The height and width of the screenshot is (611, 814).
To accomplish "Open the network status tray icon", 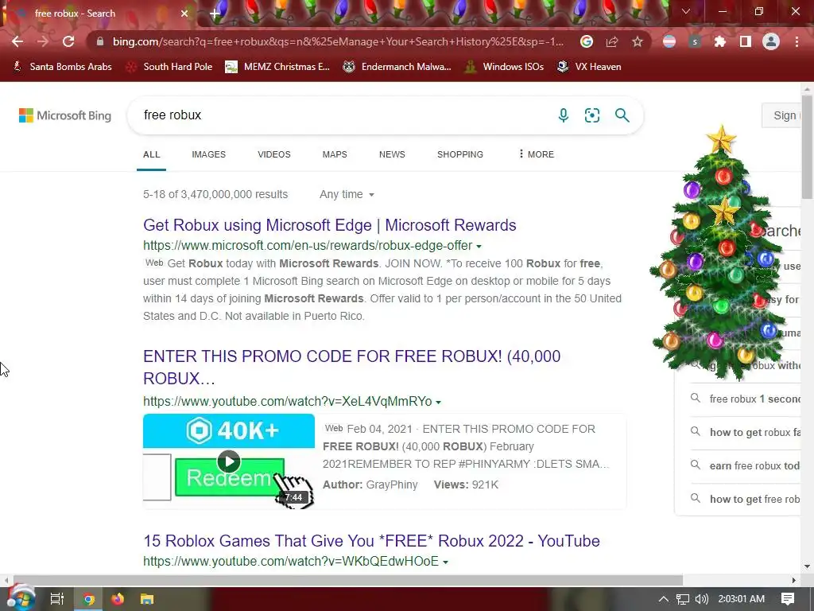I will click(x=683, y=599).
